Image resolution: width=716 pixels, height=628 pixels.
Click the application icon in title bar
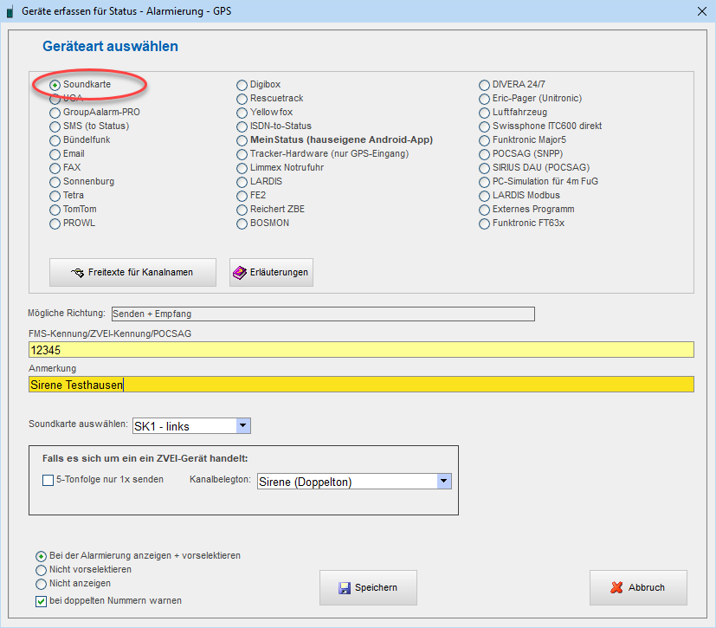10,11
